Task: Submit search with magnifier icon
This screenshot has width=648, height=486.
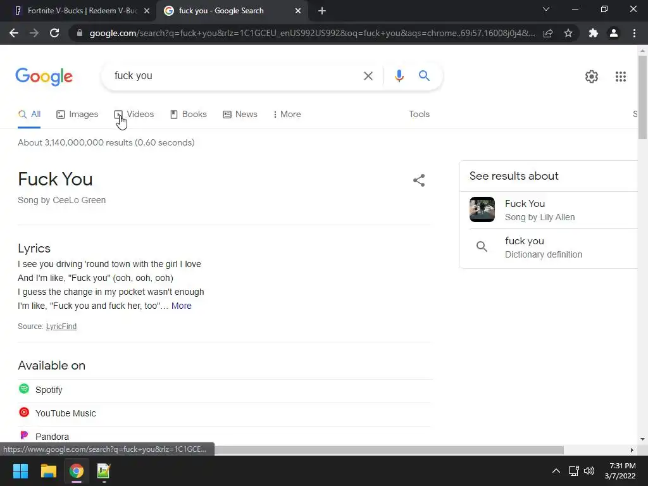Action: point(424,76)
